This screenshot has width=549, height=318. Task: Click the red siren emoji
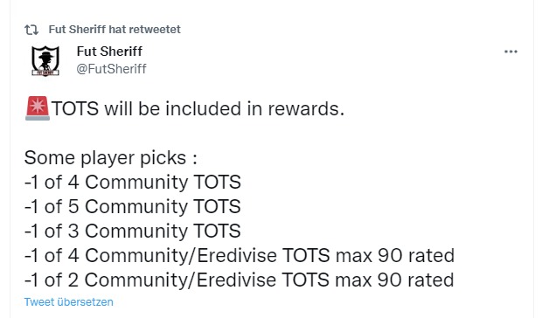(x=38, y=108)
